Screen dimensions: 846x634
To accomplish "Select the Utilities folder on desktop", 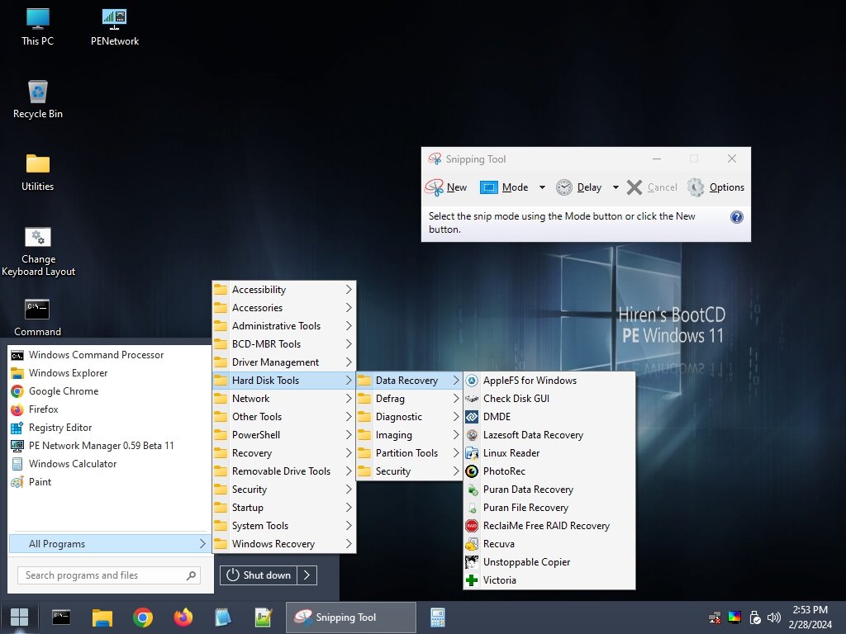I will tap(38, 173).
